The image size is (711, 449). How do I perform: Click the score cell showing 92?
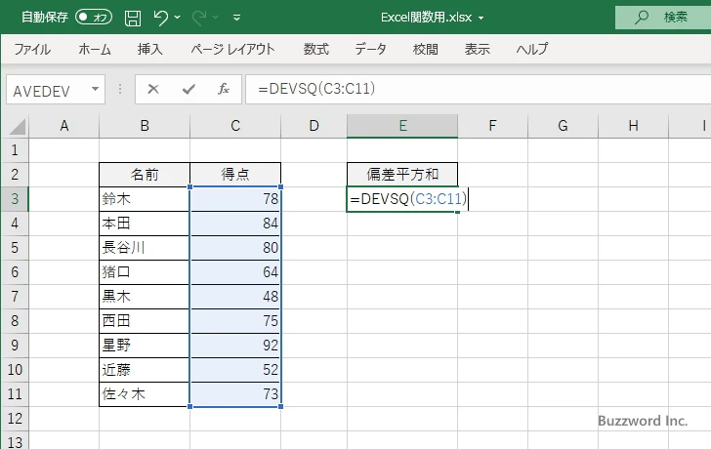pyautogui.click(x=235, y=346)
